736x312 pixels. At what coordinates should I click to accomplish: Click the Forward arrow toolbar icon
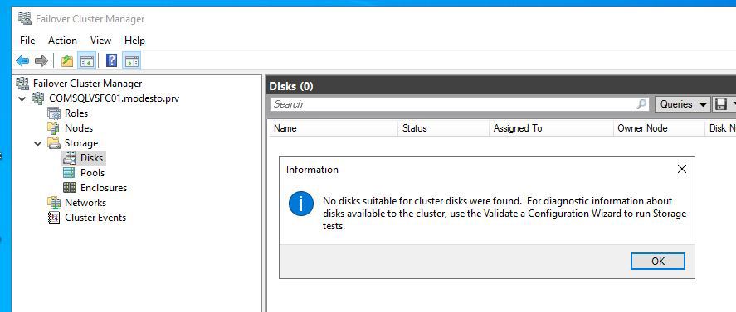[41, 61]
